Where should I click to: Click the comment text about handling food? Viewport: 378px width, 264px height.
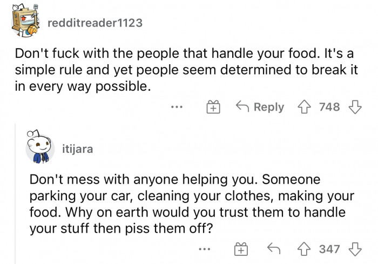(186, 70)
